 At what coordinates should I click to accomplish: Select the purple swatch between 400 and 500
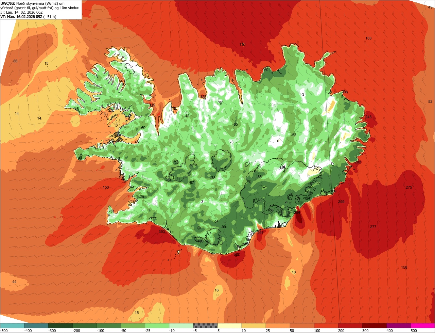398,326
